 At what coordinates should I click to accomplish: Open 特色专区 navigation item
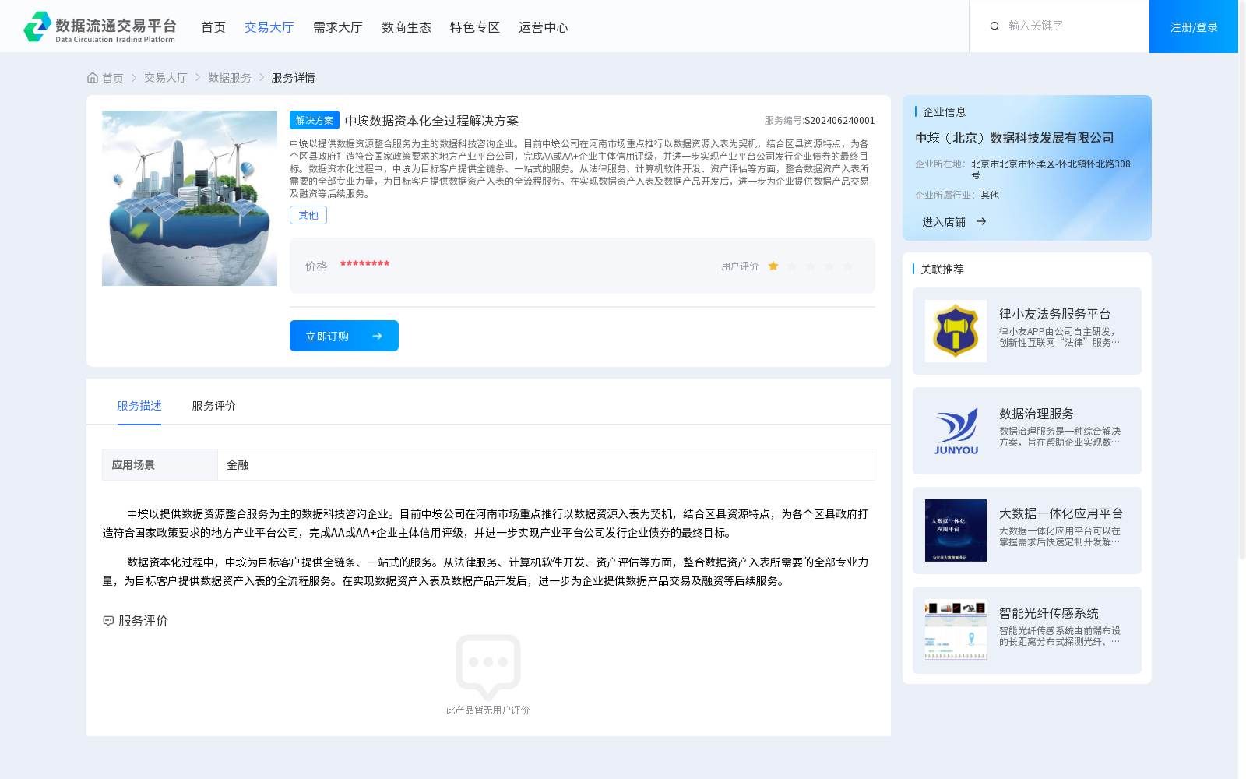pyautogui.click(x=475, y=27)
